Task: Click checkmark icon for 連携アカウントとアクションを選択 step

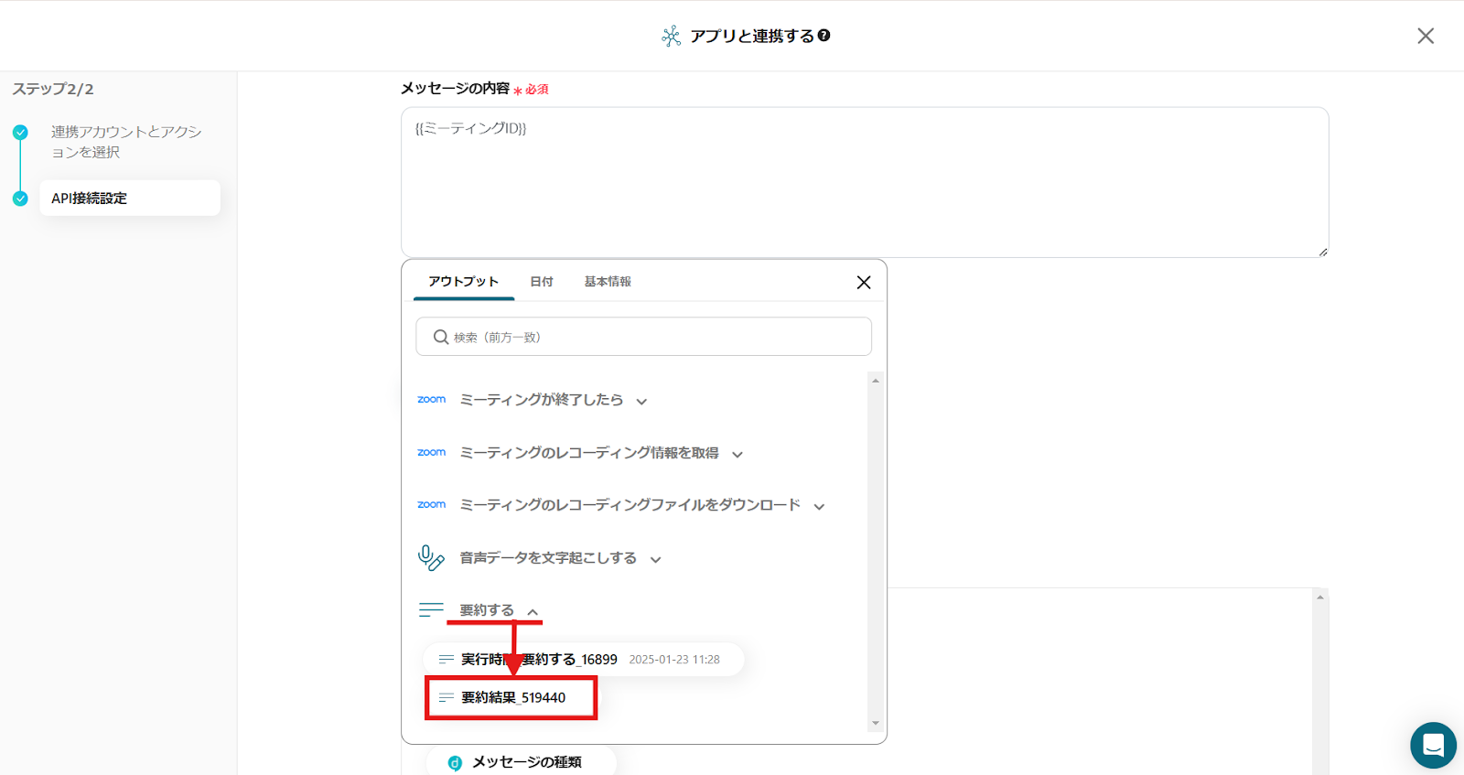Action: click(20, 132)
